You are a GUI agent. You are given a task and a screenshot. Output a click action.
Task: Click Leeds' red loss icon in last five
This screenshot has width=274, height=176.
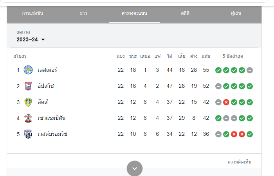pyautogui.click(x=226, y=102)
